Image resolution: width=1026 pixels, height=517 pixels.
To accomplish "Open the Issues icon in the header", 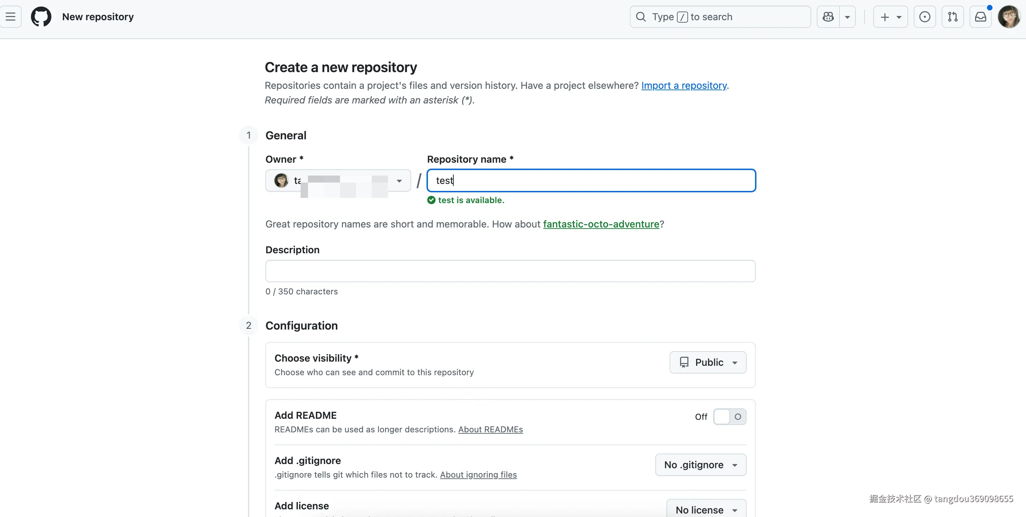I will point(925,17).
